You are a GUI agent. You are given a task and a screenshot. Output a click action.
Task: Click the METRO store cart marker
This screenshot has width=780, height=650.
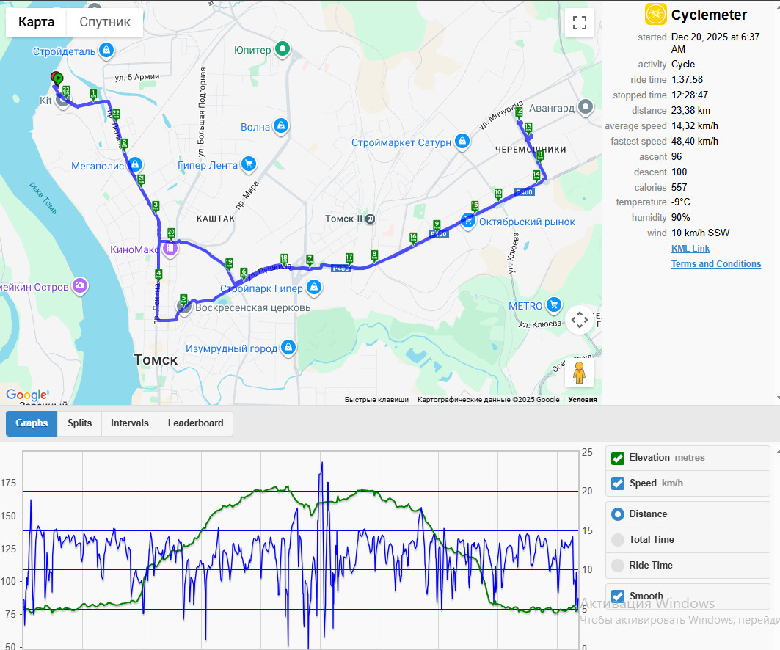[554, 305]
